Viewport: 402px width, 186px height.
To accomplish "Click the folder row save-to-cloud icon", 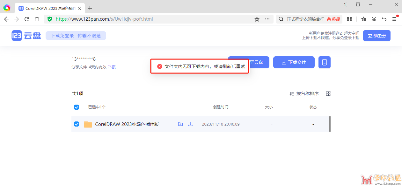I will (180, 124).
